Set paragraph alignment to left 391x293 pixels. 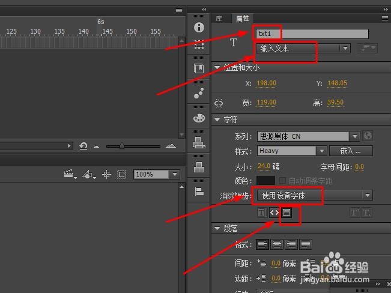[x=262, y=244]
